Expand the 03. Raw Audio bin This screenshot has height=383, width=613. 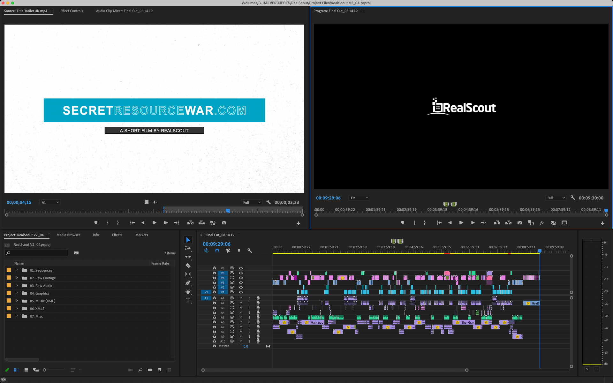[x=17, y=285]
